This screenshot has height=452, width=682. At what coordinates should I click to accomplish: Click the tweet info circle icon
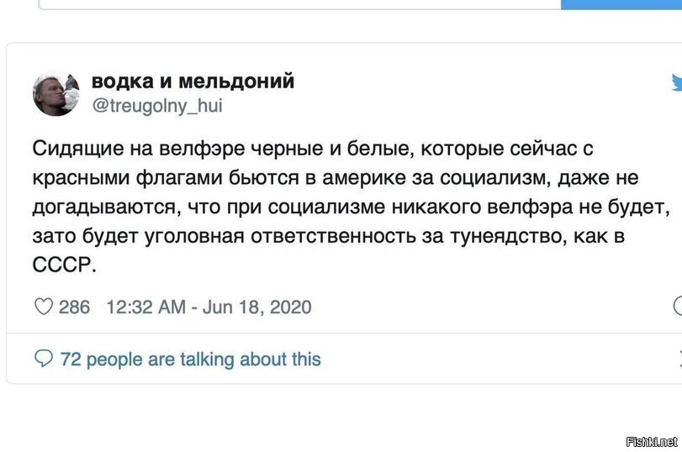pyautogui.click(x=678, y=306)
